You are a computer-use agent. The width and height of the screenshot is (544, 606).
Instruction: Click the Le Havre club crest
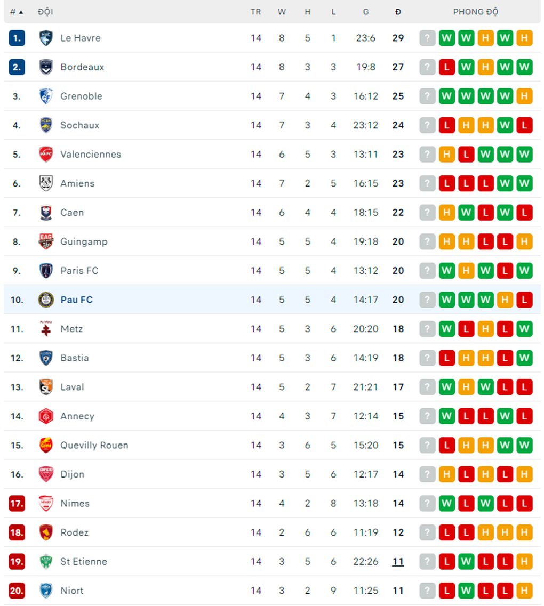(46, 38)
